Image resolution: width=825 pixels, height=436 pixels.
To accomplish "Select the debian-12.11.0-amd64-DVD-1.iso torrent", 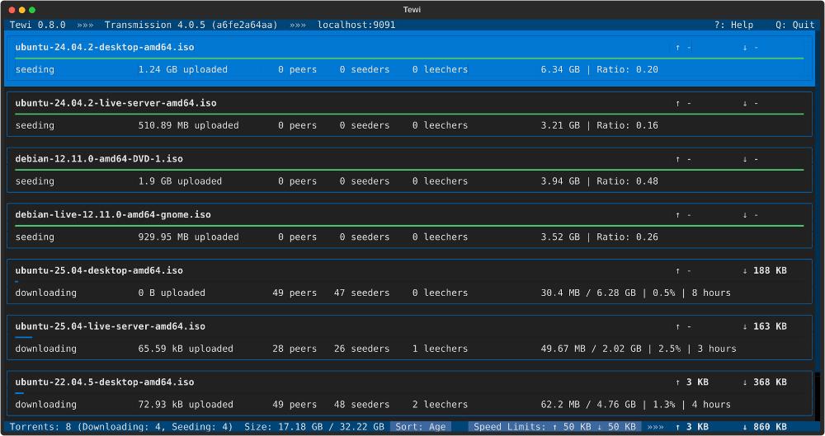I will pyautogui.click(x=409, y=170).
